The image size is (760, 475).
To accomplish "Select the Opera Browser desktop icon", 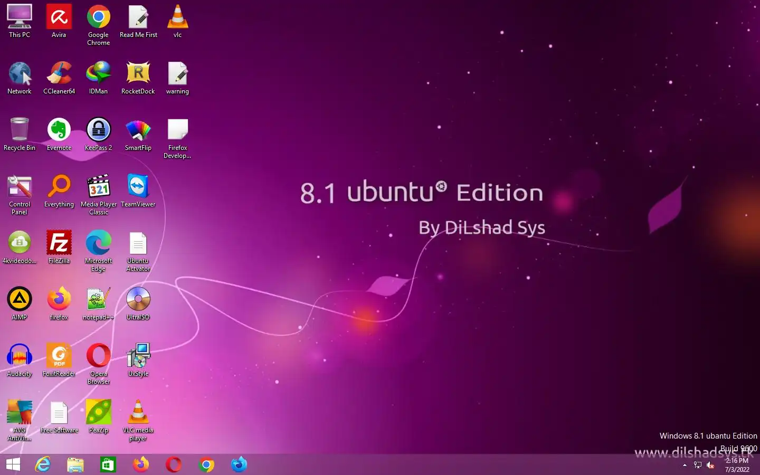I will tap(99, 364).
